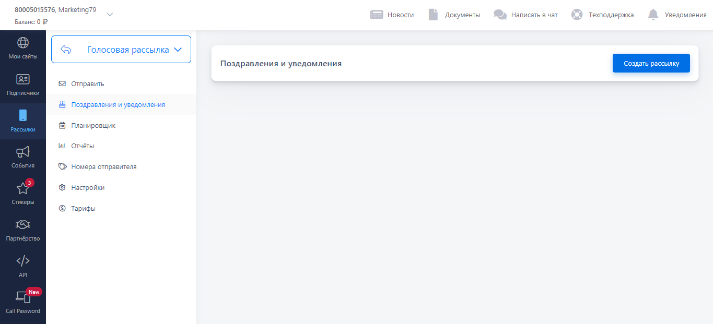This screenshot has height=324, width=713.
Task: Open the API code brackets icon
Action: (23, 261)
